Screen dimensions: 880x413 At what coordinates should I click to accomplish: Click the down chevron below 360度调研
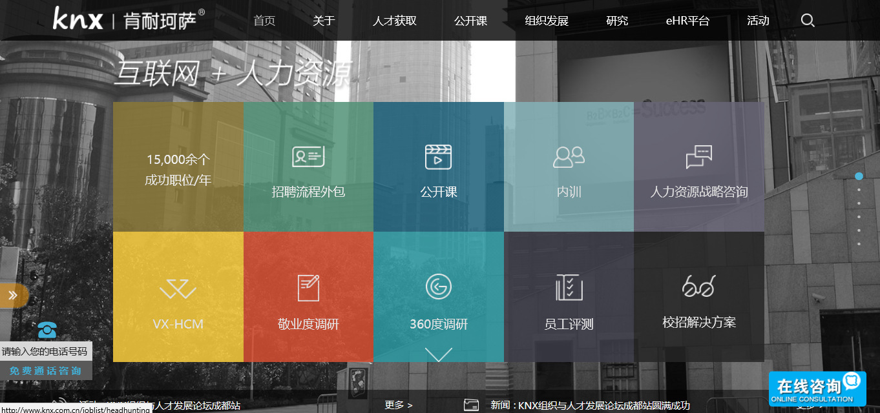coord(438,354)
